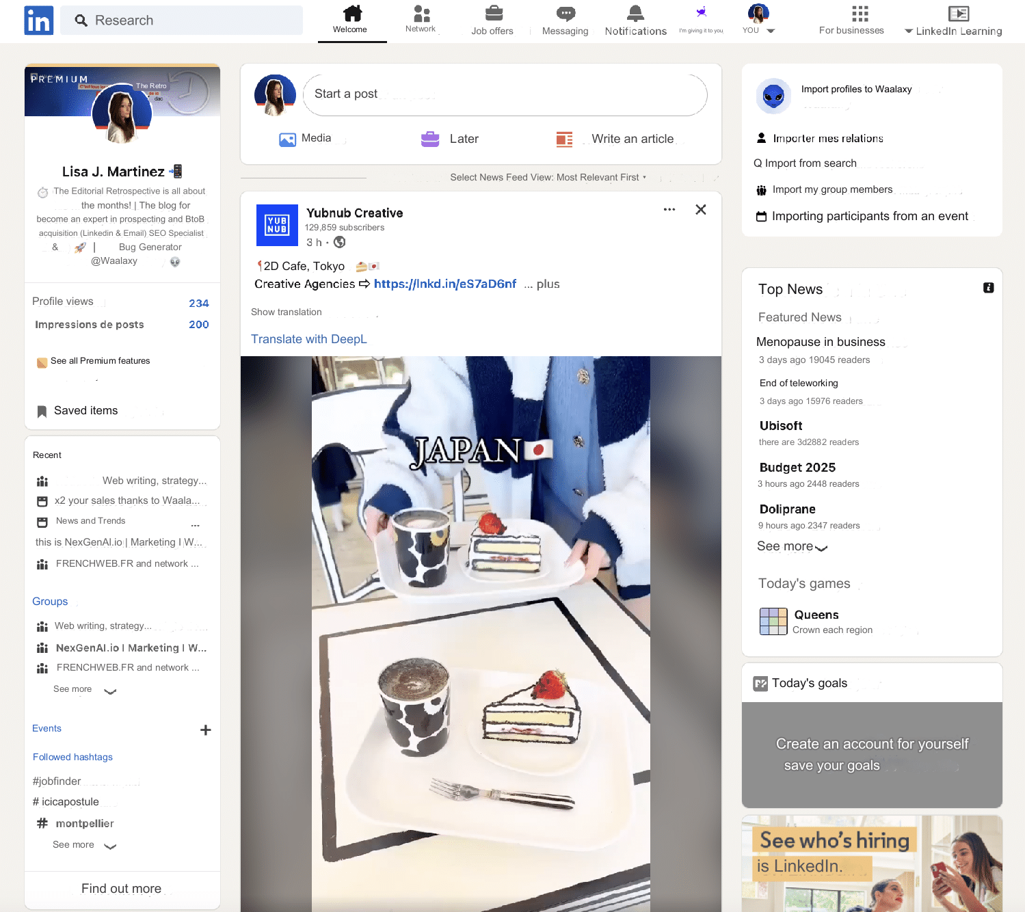The image size is (1025, 912).
Task: Click the Research search field
Action: pyautogui.click(x=181, y=20)
